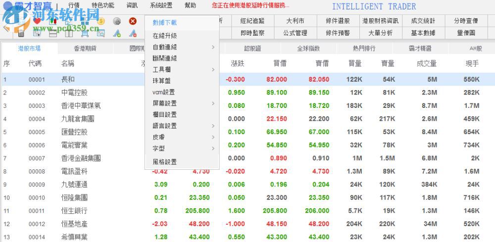
Task: Click the 基本數據 button
Action: click(x=423, y=33)
